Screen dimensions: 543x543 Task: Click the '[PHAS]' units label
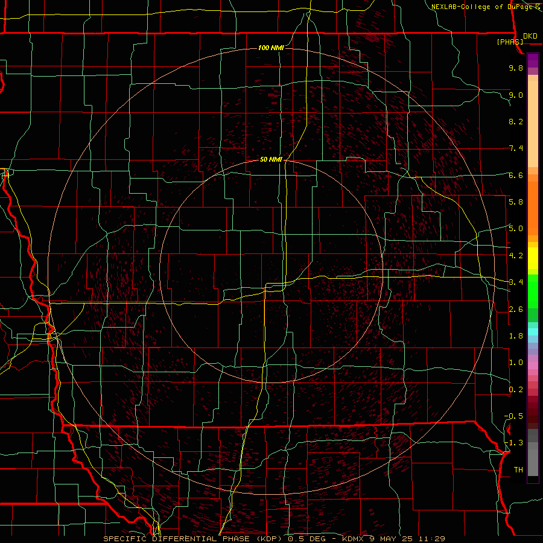click(510, 42)
